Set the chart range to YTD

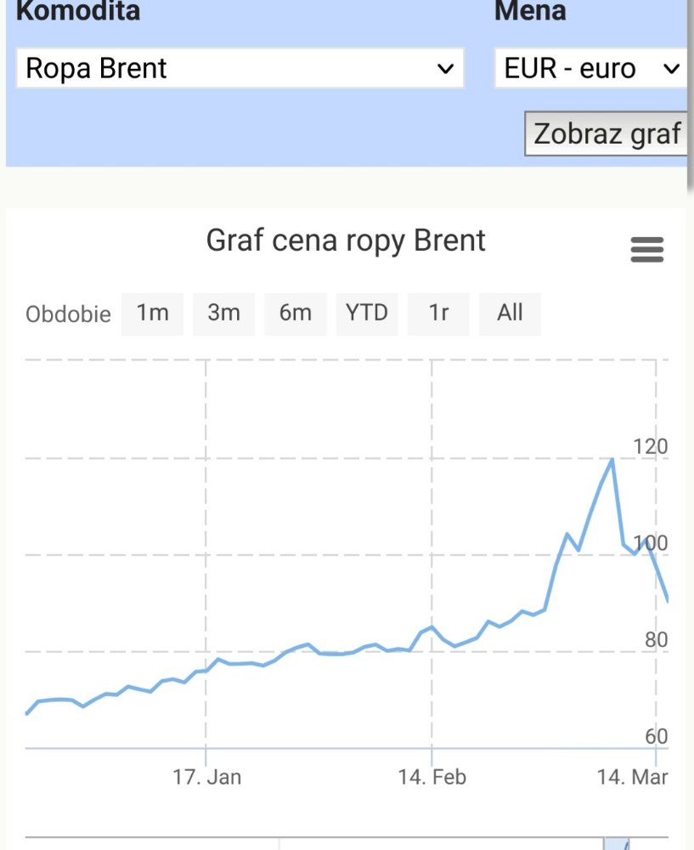(367, 313)
